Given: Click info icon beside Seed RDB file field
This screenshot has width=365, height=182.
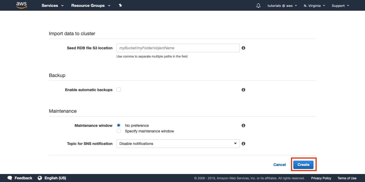Looking at the screenshot, I should click(x=243, y=48).
